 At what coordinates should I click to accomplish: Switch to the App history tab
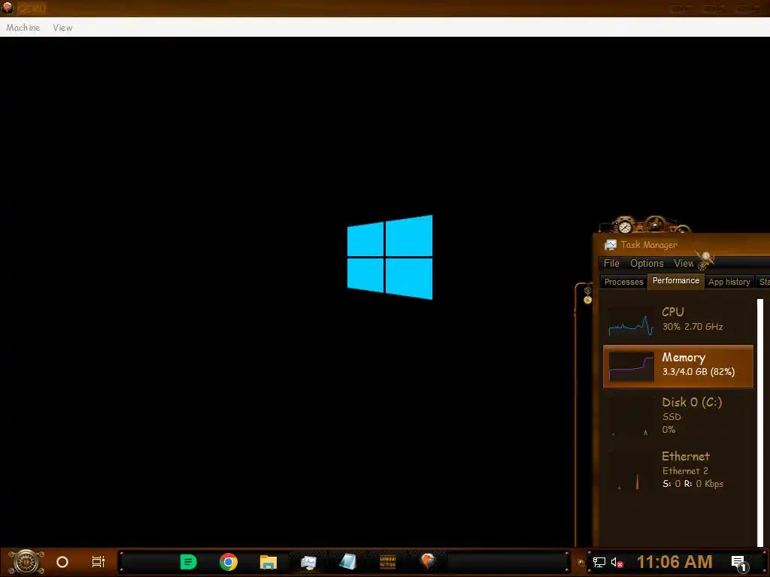(x=729, y=282)
